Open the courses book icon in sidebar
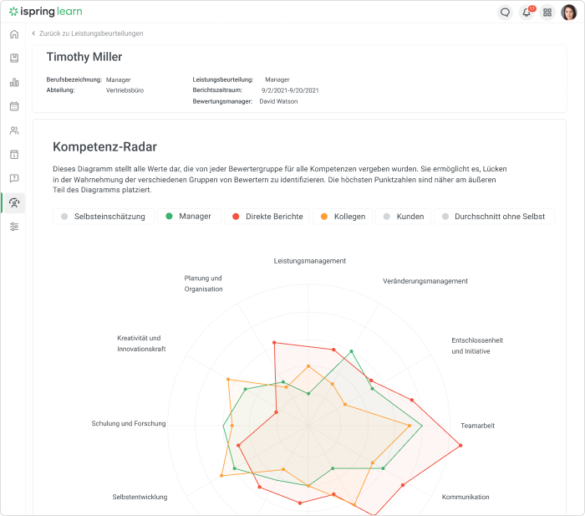 pyautogui.click(x=14, y=58)
